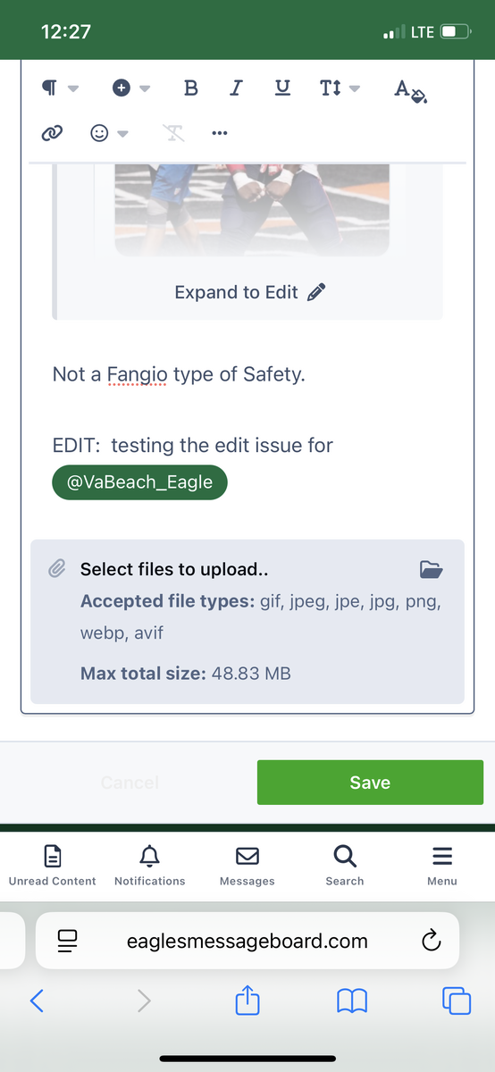Toggle bold formatting
The height and width of the screenshot is (1072, 495).
click(190, 88)
